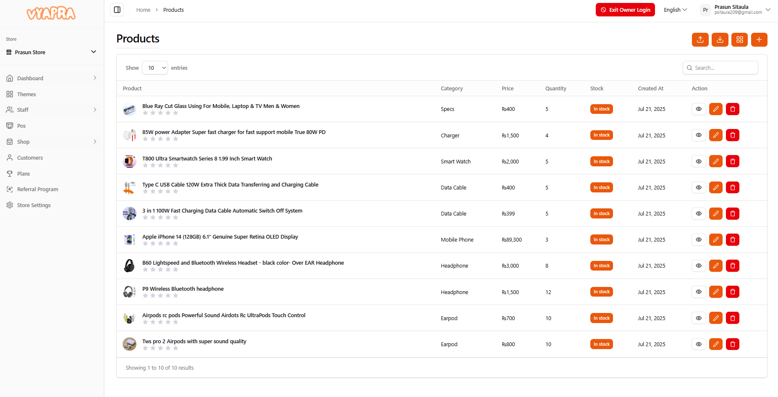This screenshot has width=778, height=397.
Task: Toggle the sidebar panel icon
Action: [x=117, y=10]
